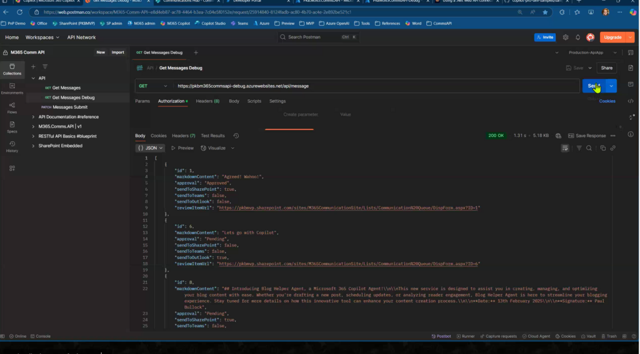Open the configure workspace sidebar grid icon

pos(12,168)
